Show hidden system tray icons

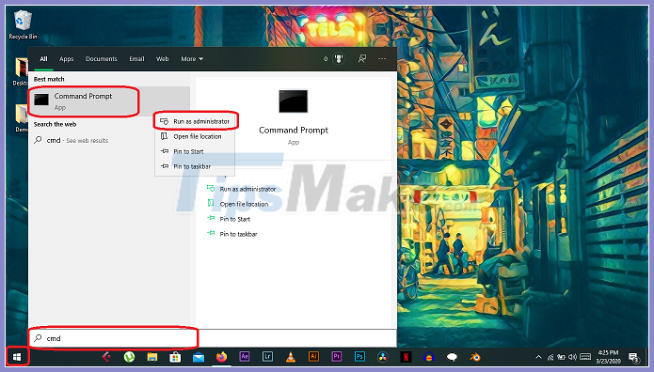tap(538, 357)
